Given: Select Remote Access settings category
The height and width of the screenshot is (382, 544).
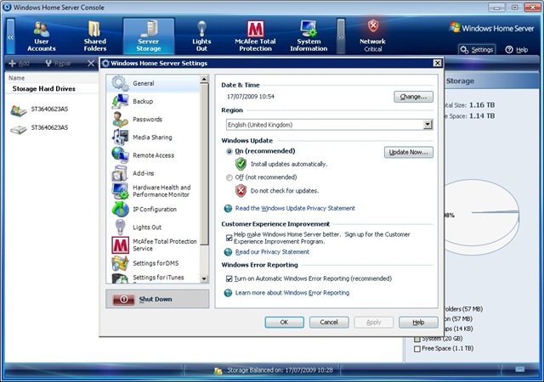Looking at the screenshot, I should [x=153, y=155].
